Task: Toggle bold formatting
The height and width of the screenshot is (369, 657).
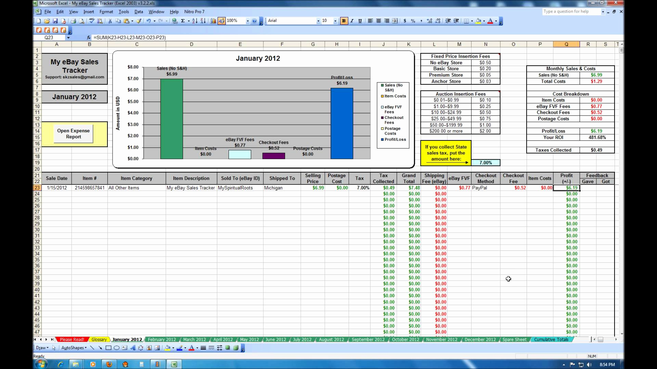Action: coord(344,21)
